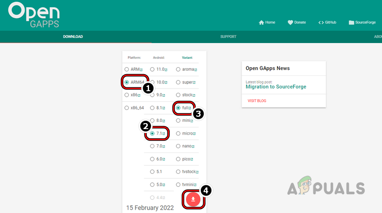Image resolution: width=382 pixels, height=213 pixels.
Task: Pick the stock variant radio button
Action: click(178, 95)
